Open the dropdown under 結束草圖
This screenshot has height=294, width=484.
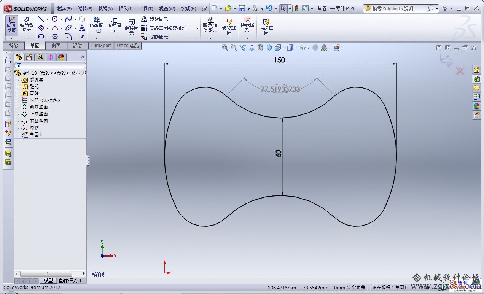pyautogui.click(x=12, y=38)
